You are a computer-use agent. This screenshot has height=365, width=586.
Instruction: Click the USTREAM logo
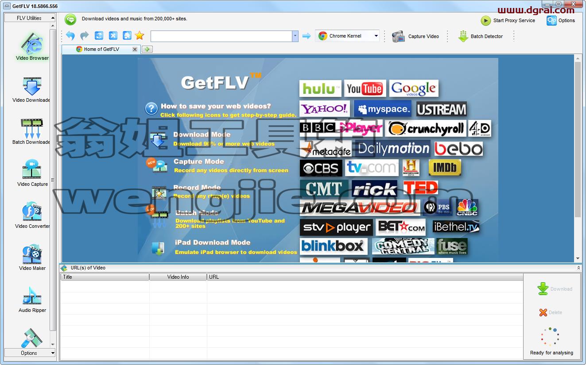441,109
